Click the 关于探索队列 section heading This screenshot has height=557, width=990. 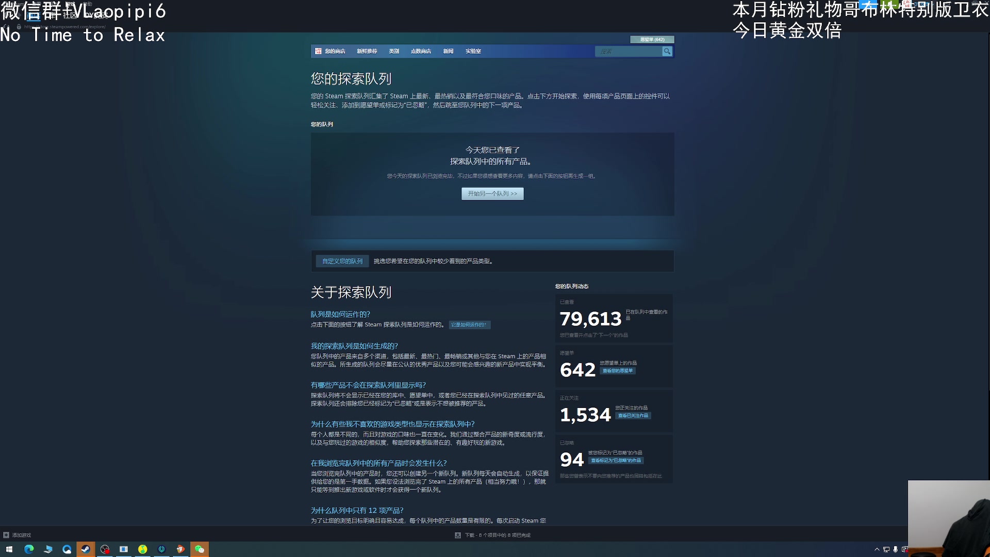(x=351, y=292)
